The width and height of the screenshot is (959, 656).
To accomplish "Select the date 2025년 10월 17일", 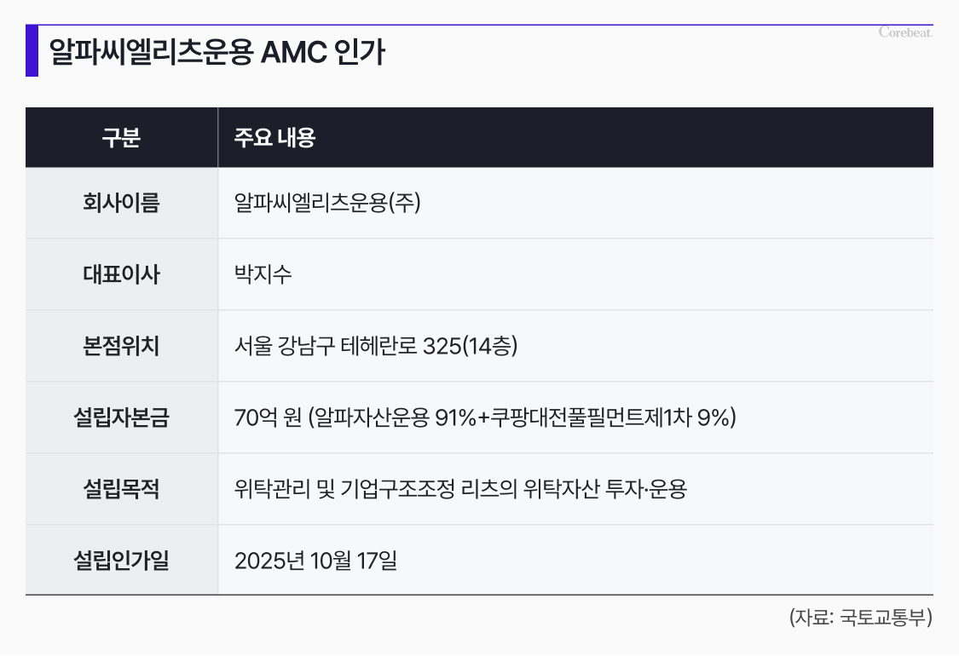I will (315, 561).
